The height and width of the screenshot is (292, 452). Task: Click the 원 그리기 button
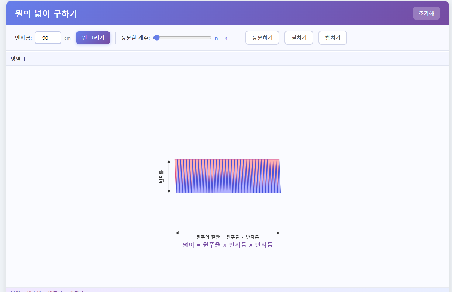tap(93, 38)
